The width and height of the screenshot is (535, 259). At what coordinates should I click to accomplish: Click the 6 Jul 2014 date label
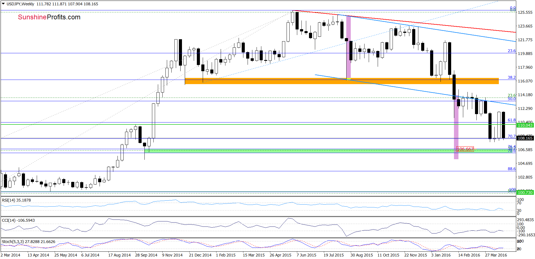click(x=90, y=255)
